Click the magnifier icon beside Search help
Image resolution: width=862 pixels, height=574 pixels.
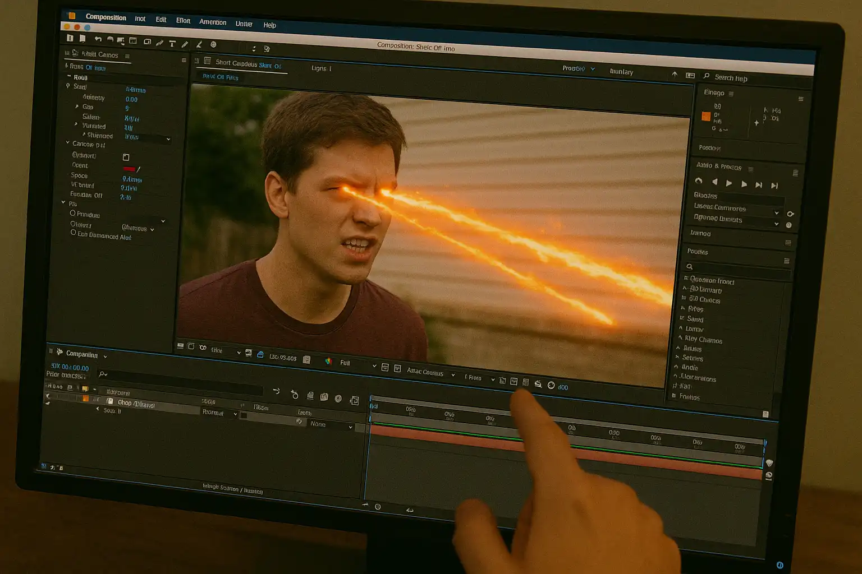707,76
